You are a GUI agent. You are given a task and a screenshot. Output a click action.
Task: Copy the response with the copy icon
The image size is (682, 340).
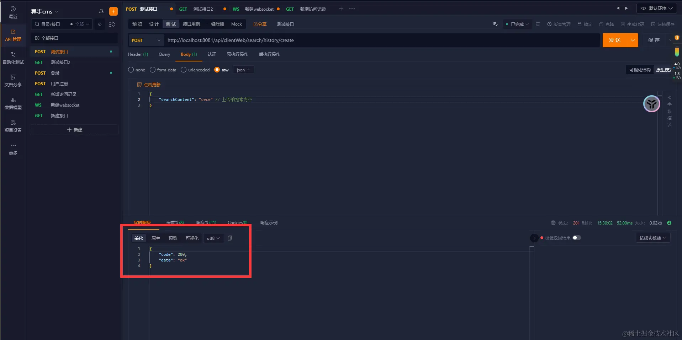230,238
